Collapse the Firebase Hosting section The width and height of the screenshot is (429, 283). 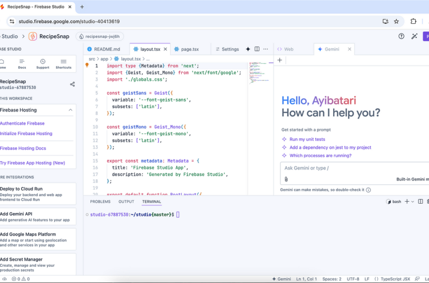70,110
